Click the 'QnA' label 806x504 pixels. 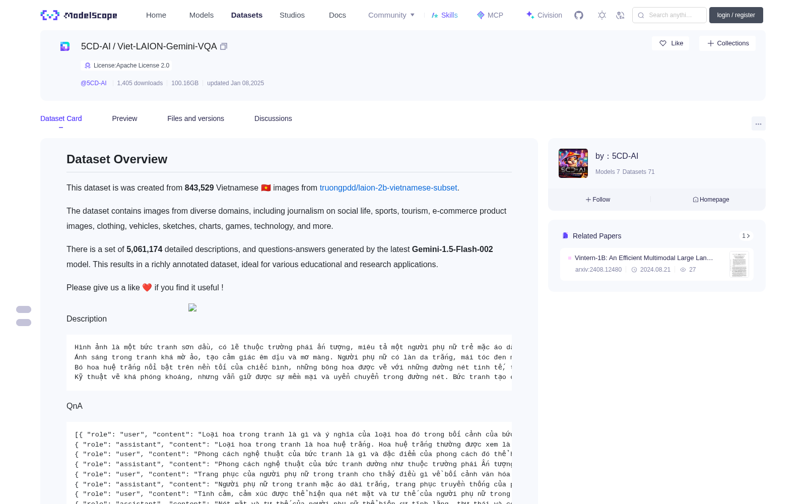pyautogui.click(x=75, y=406)
